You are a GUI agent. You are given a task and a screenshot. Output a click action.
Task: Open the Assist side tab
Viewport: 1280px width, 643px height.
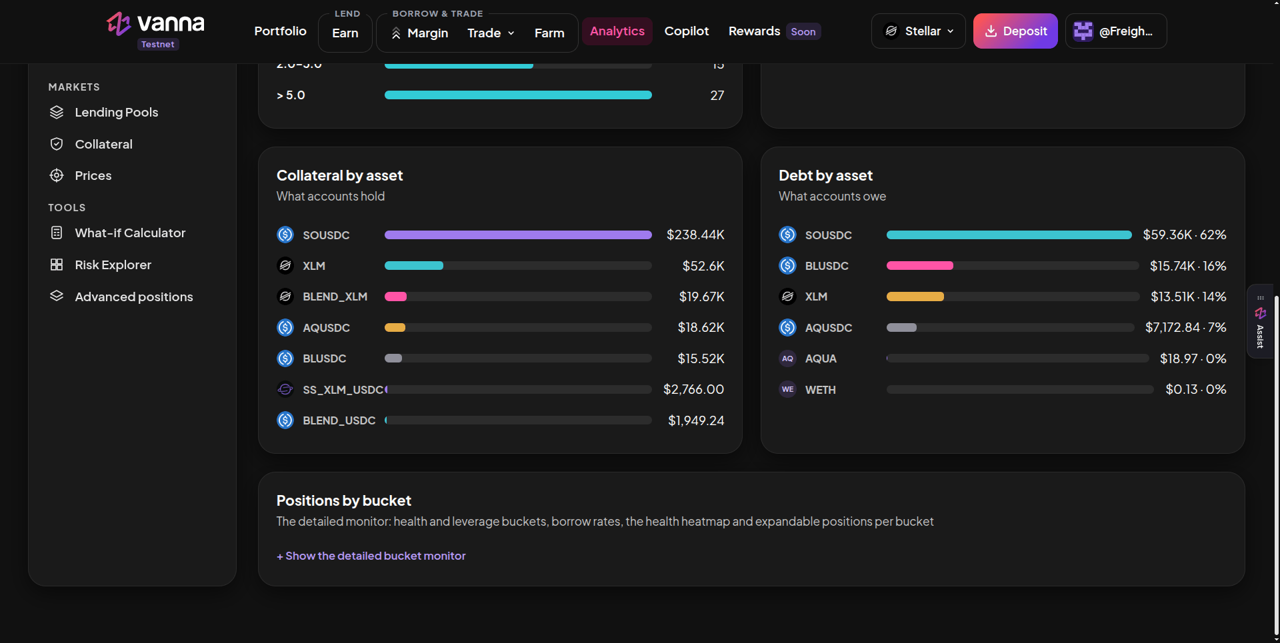coord(1260,322)
